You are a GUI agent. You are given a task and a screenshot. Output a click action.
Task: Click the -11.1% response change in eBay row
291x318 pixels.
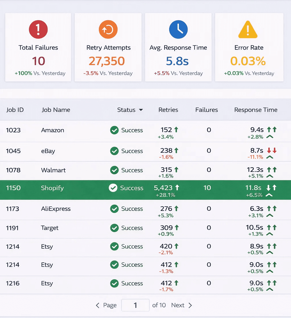pos(255,157)
